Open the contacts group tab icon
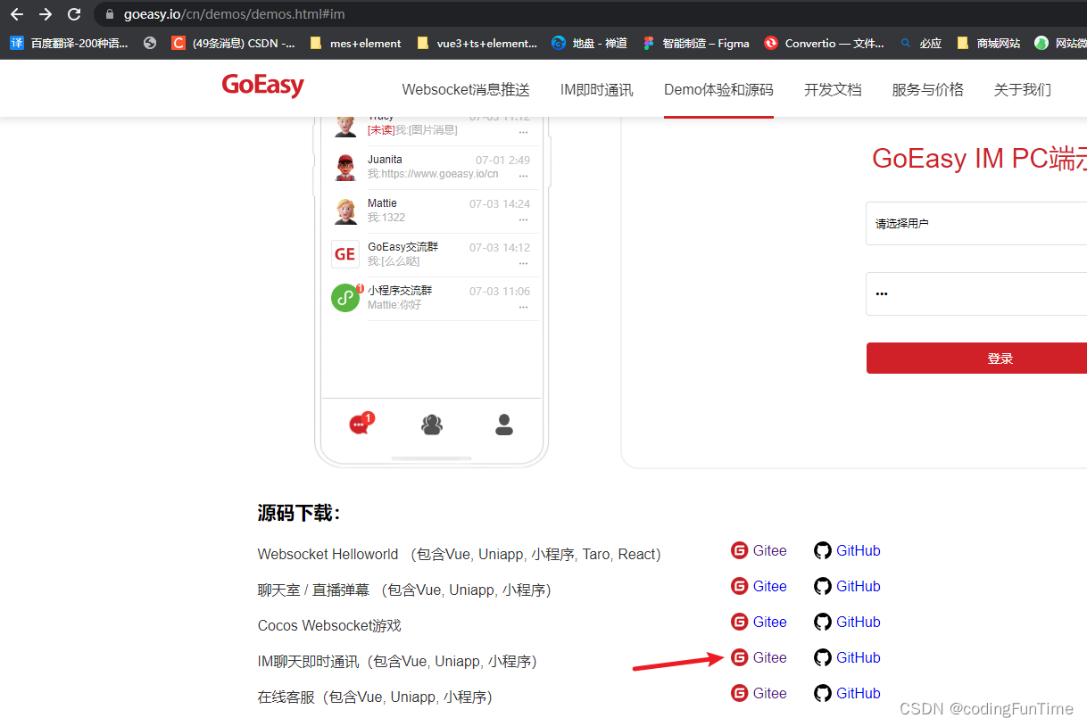 [432, 425]
